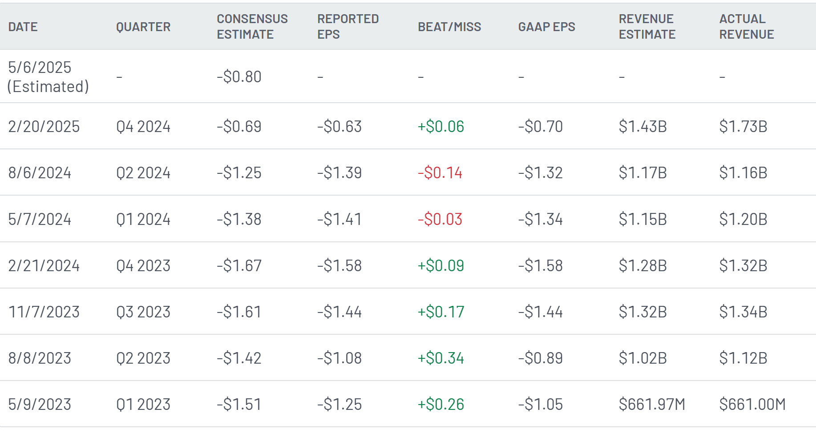The height and width of the screenshot is (433, 816).
Task: Click the REPORTED EPS column header
Action: pyautogui.click(x=348, y=27)
